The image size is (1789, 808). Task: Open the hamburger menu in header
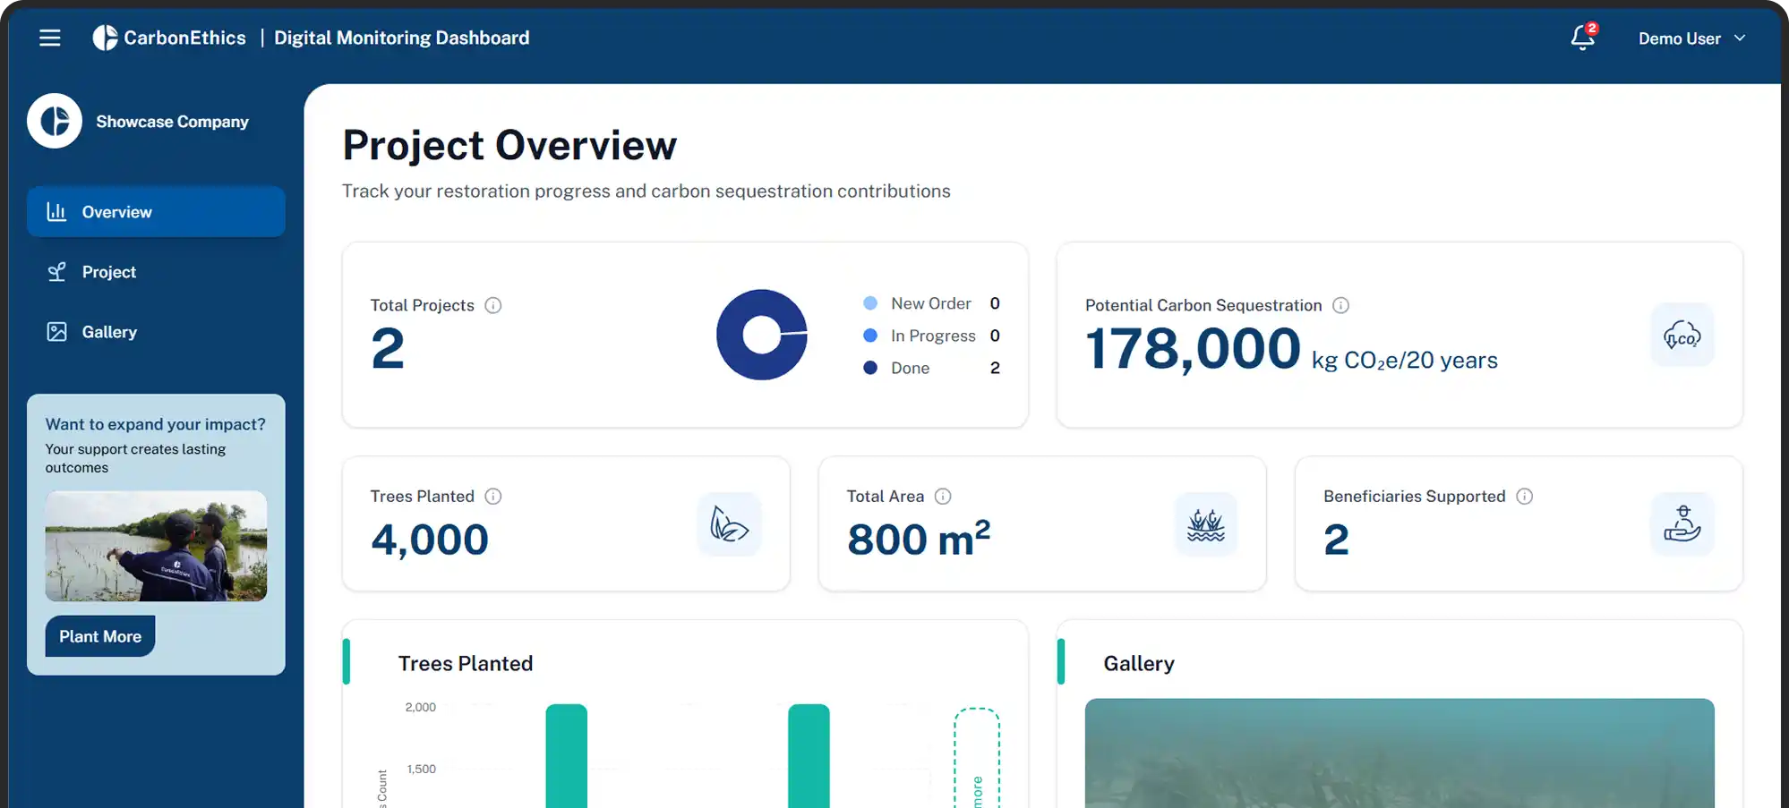[50, 38]
